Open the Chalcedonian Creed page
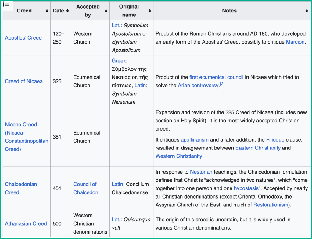Image resolution: width=312 pixels, height=239 pixels. (21, 184)
